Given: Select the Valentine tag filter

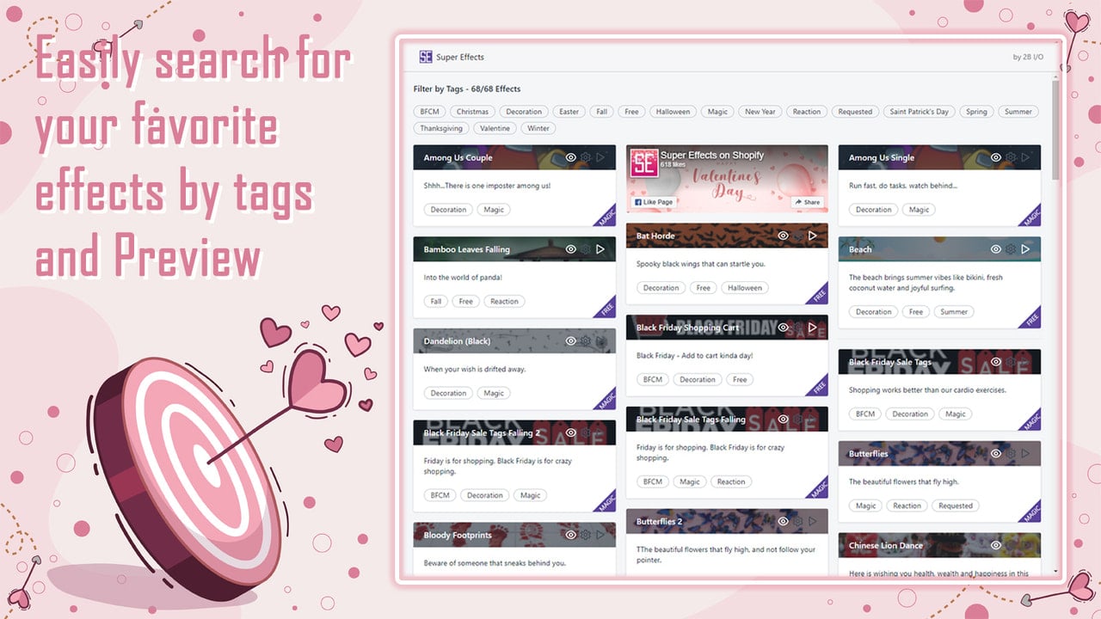Looking at the screenshot, I should 495,128.
